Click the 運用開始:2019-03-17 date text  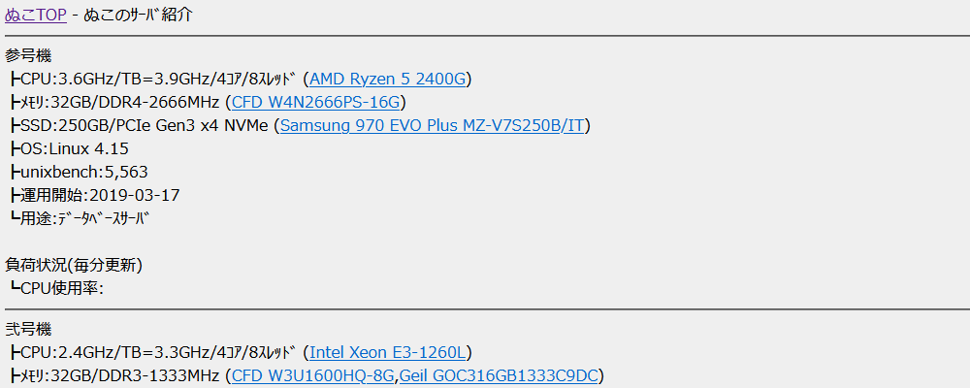99,195
